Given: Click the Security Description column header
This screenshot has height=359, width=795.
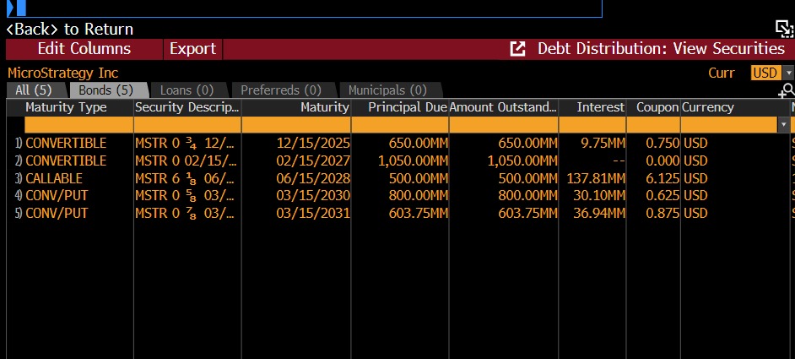Looking at the screenshot, I should [187, 107].
